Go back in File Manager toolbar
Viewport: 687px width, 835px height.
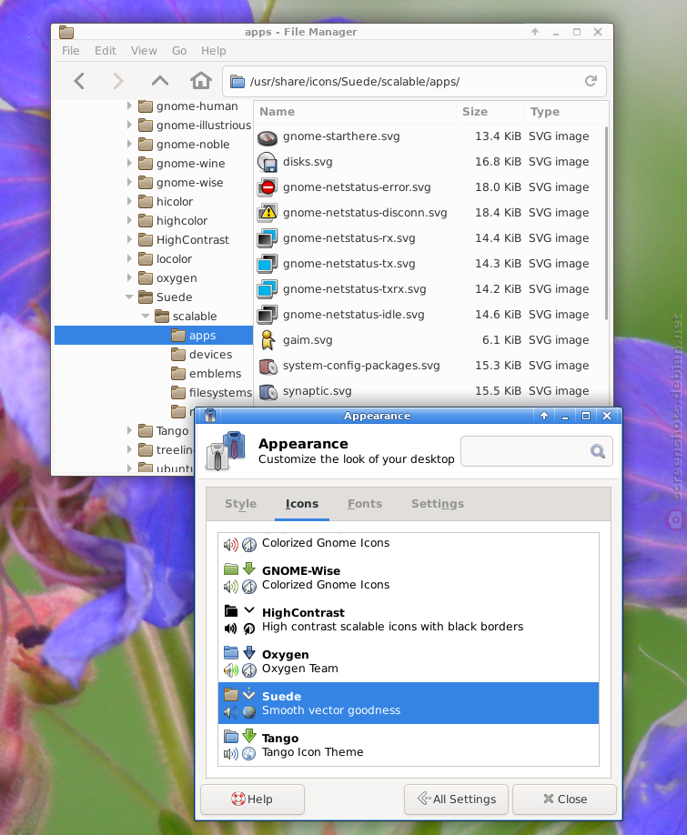[79, 81]
